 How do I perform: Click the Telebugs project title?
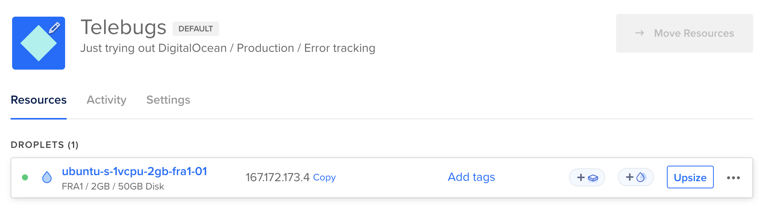[x=123, y=28]
